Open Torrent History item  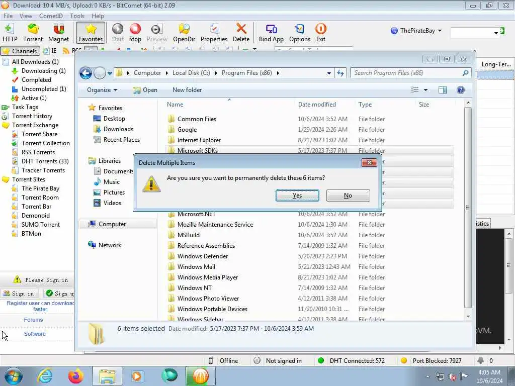32,116
